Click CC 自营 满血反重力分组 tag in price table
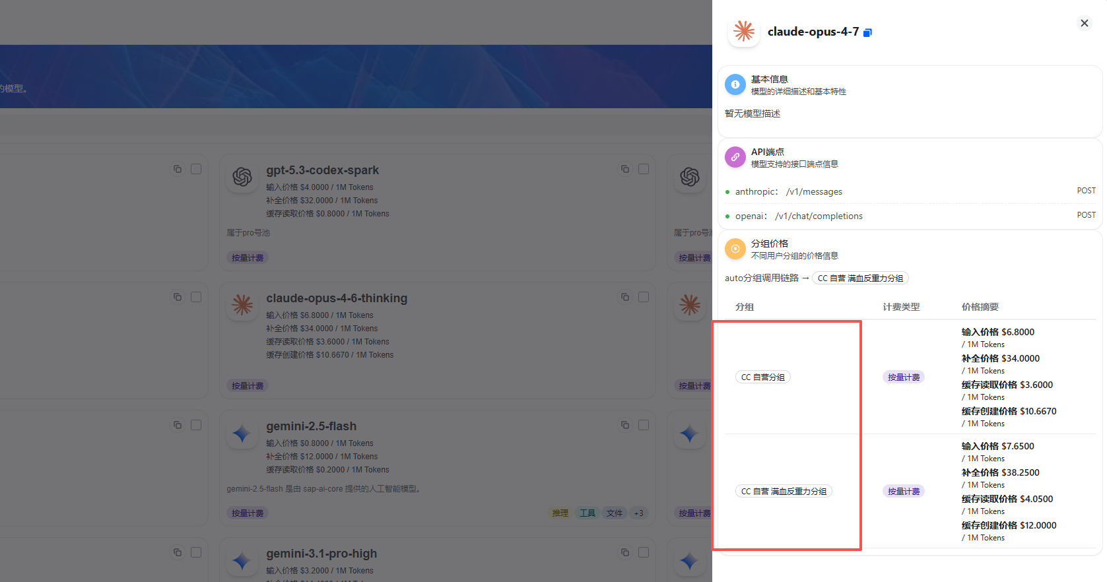 click(784, 492)
